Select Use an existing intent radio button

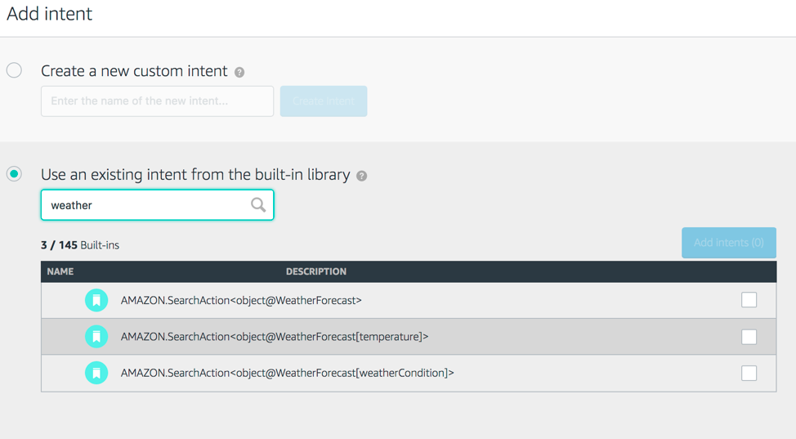pyautogui.click(x=15, y=174)
